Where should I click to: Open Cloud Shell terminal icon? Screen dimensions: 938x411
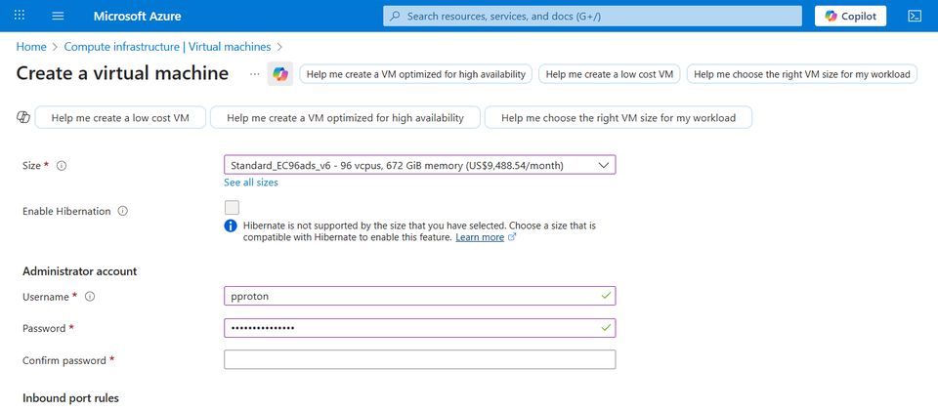[x=915, y=16]
